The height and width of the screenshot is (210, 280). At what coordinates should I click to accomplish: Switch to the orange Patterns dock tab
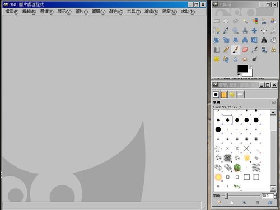(224, 94)
